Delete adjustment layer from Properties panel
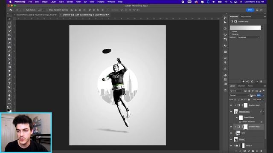Viewport: 273px width, 153px height. click(261, 81)
